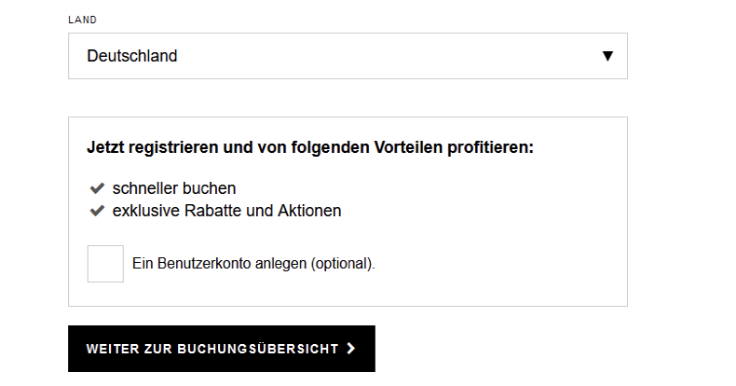This screenshot has height=386, width=736.
Task: Click the 'schneller buchen' benefit text
Action: (174, 188)
